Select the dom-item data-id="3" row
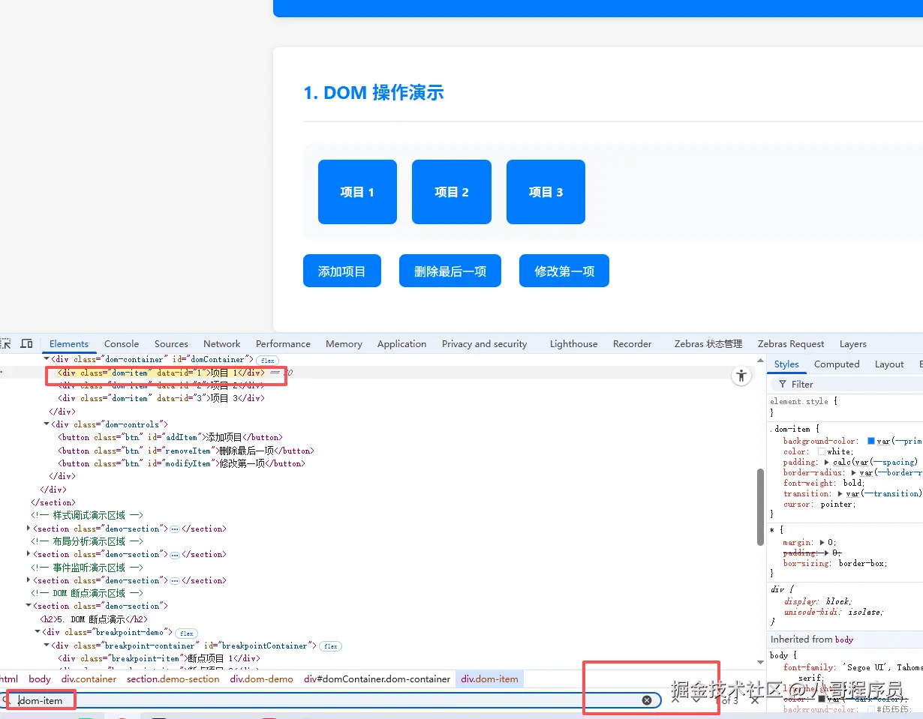 coord(161,398)
